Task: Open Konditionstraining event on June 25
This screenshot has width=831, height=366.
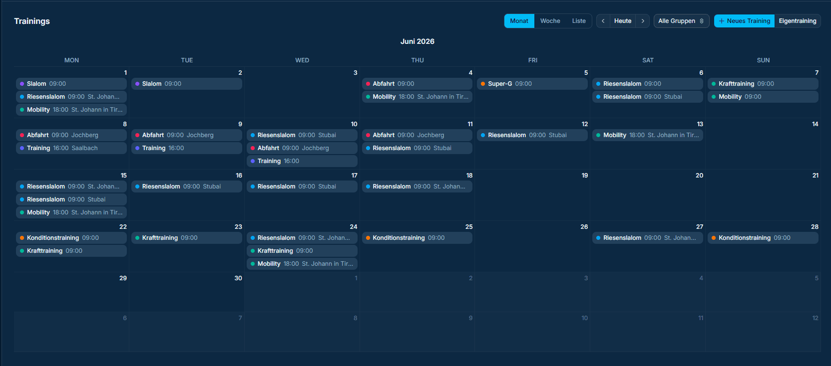Action: [x=417, y=238]
